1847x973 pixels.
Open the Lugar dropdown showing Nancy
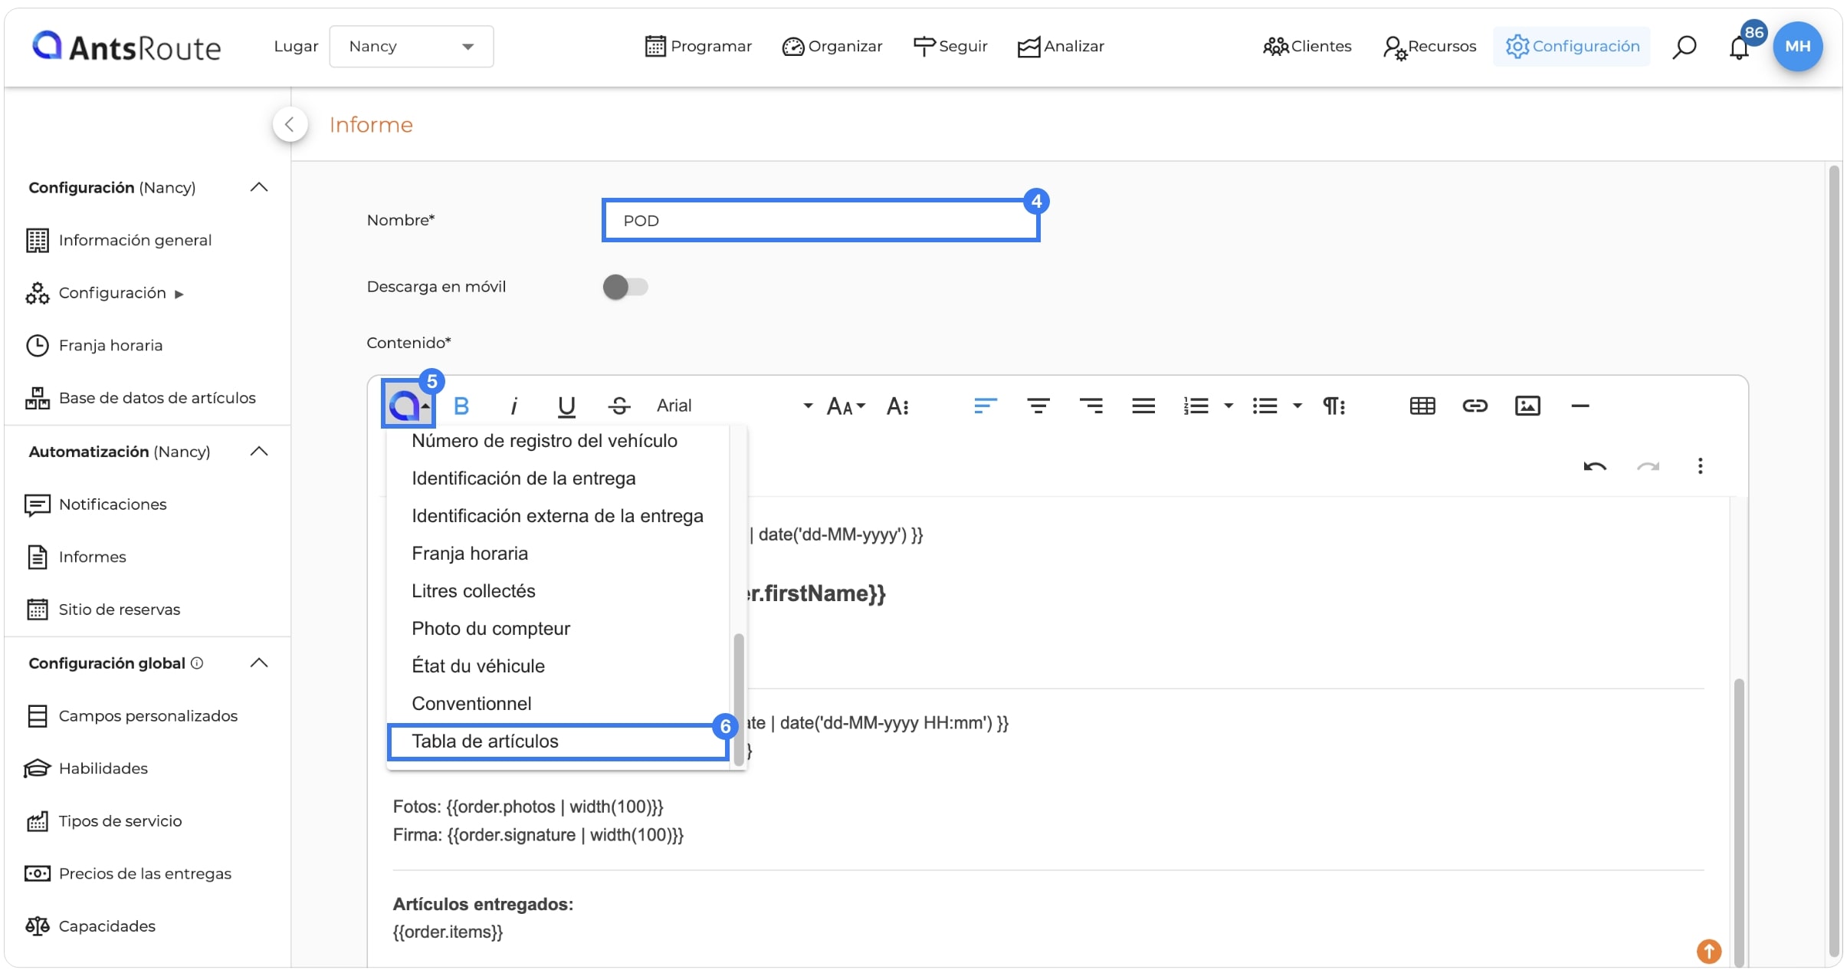(x=412, y=47)
